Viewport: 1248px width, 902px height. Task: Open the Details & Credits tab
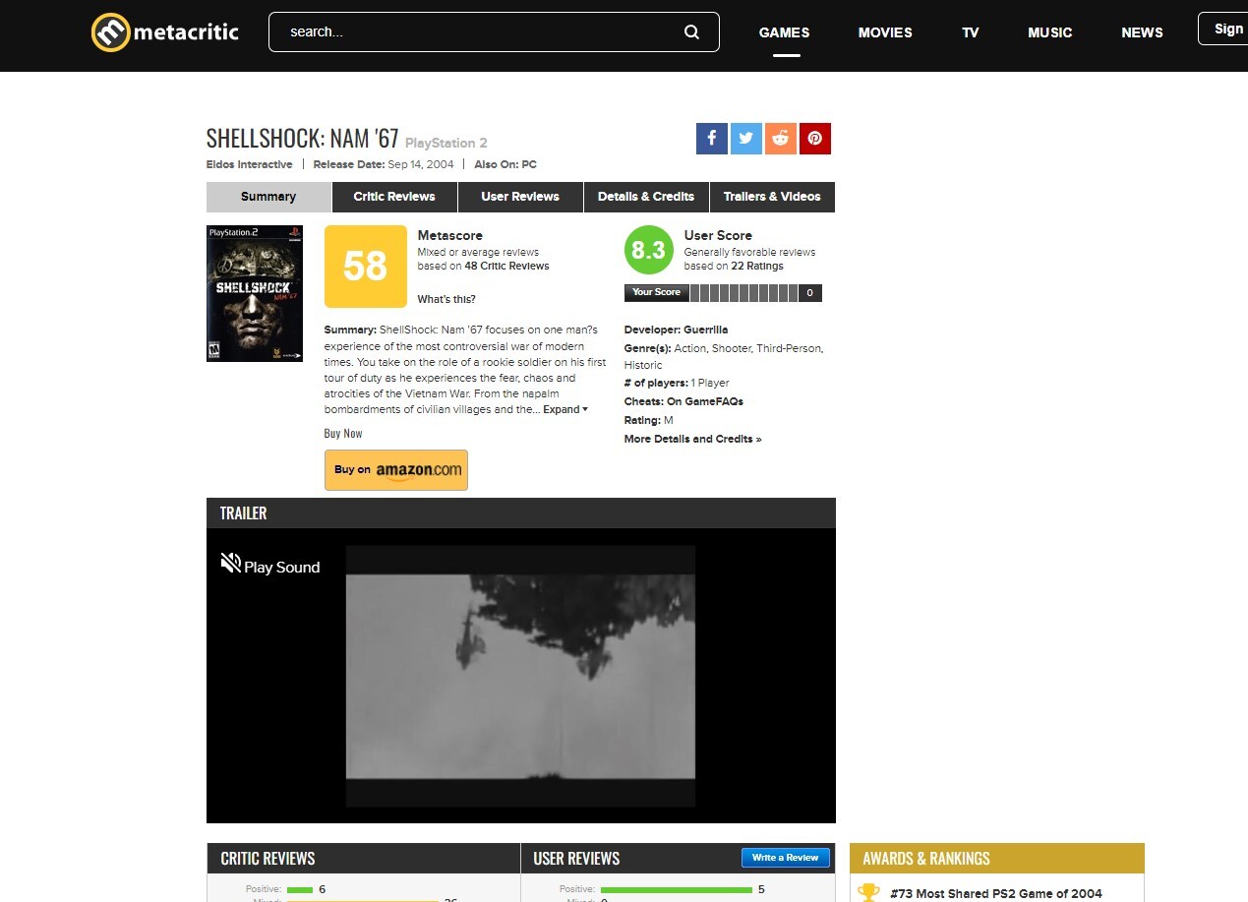tap(646, 197)
